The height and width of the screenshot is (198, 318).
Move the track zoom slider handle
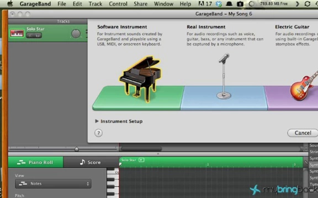tap(76, 149)
